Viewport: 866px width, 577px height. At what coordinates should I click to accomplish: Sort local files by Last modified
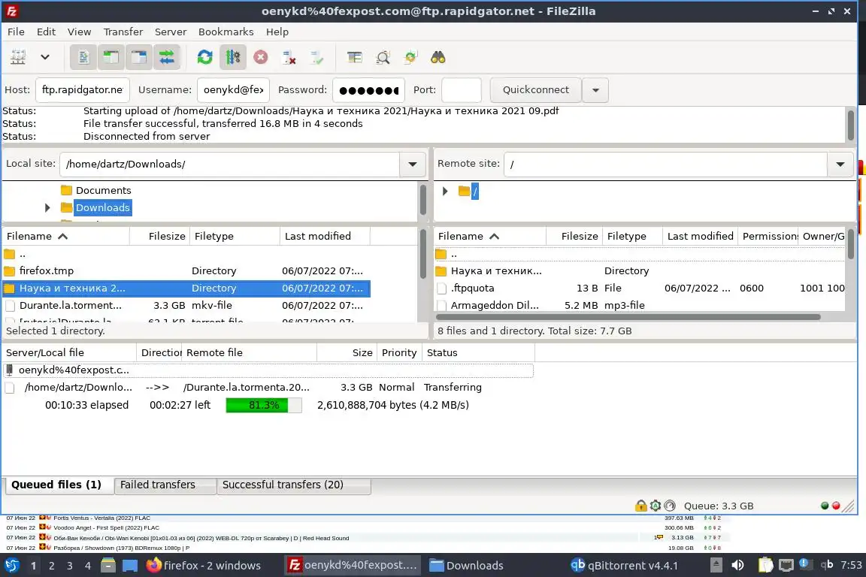(x=325, y=237)
